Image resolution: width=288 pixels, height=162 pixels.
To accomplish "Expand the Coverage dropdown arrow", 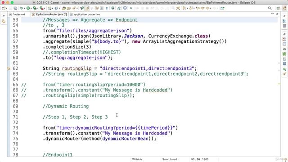I will click(38, 8).
